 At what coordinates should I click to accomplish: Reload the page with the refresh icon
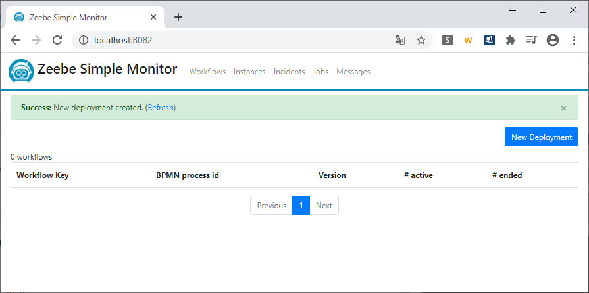click(x=57, y=40)
